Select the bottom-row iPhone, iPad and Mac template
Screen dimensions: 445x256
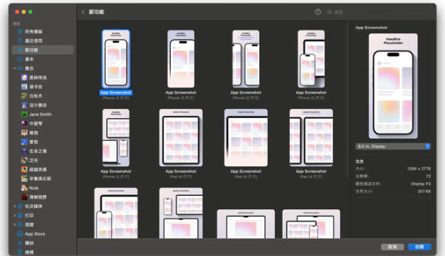pos(181,213)
